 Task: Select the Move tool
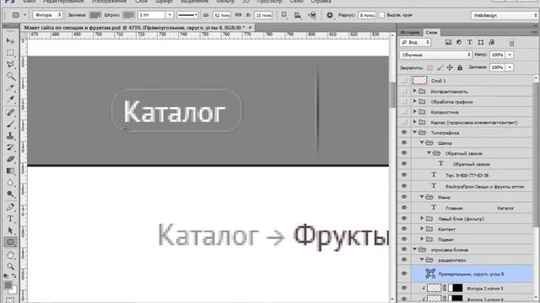pyautogui.click(x=10, y=41)
